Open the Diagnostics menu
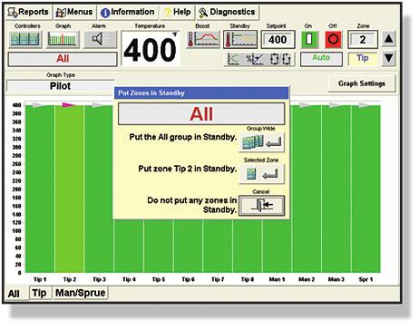The width and height of the screenshot is (419, 330). (x=228, y=12)
